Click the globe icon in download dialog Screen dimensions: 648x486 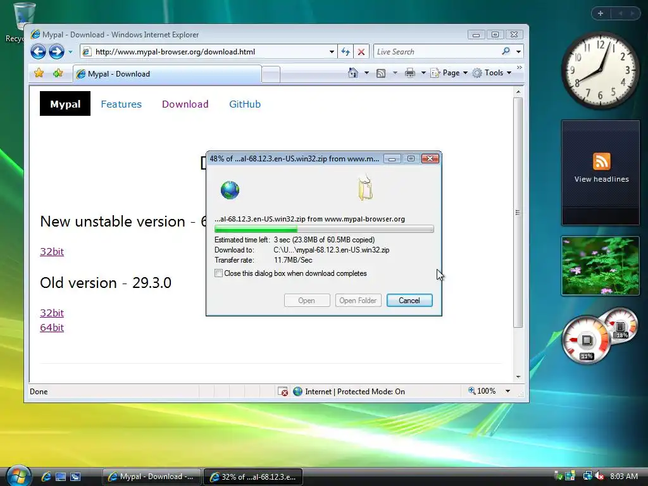[230, 190]
